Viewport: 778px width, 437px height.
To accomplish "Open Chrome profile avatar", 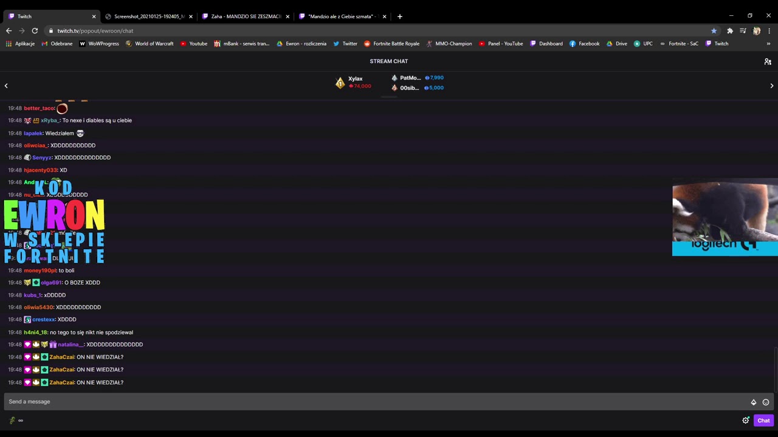I will (x=756, y=30).
